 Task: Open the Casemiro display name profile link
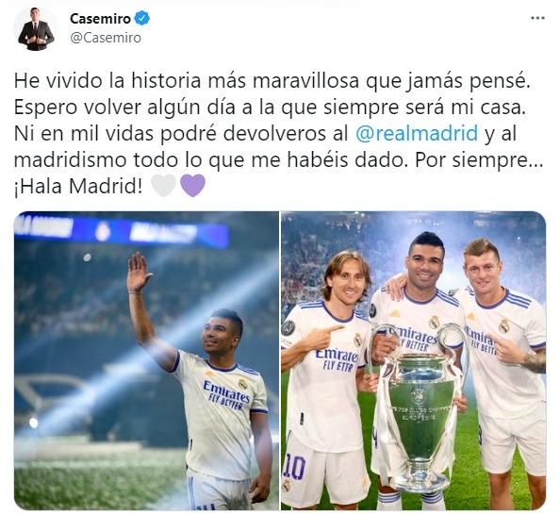100,19
